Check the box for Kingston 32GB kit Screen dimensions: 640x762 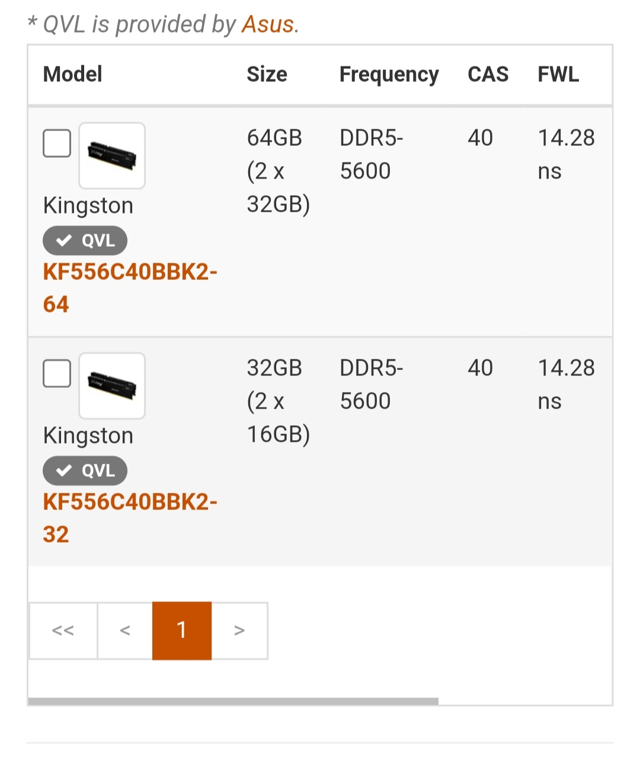coord(57,374)
